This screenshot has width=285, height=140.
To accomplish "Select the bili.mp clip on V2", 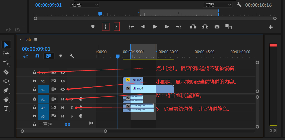I will click(x=133, y=81).
